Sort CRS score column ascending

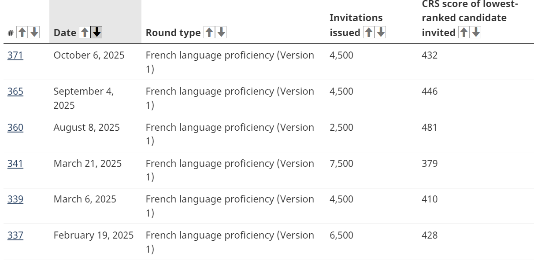[x=464, y=32]
